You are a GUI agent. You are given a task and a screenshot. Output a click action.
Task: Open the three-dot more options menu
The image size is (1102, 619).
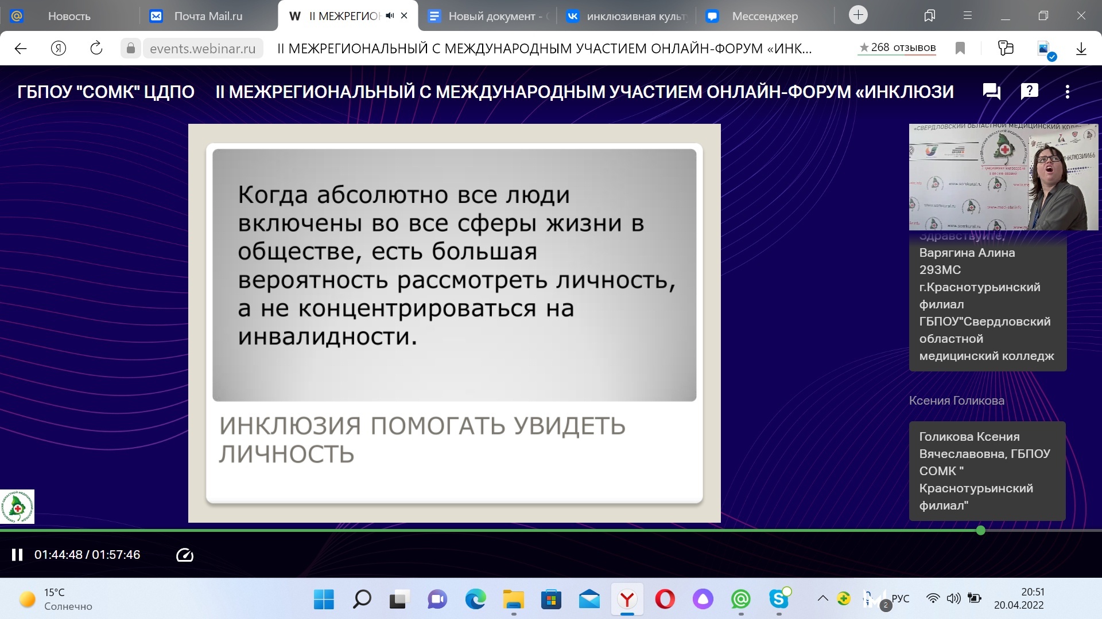1068,92
